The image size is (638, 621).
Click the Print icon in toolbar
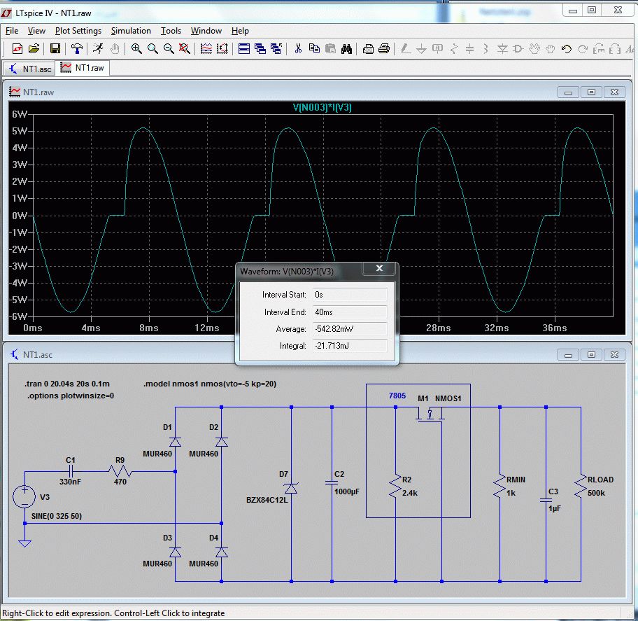click(x=384, y=49)
